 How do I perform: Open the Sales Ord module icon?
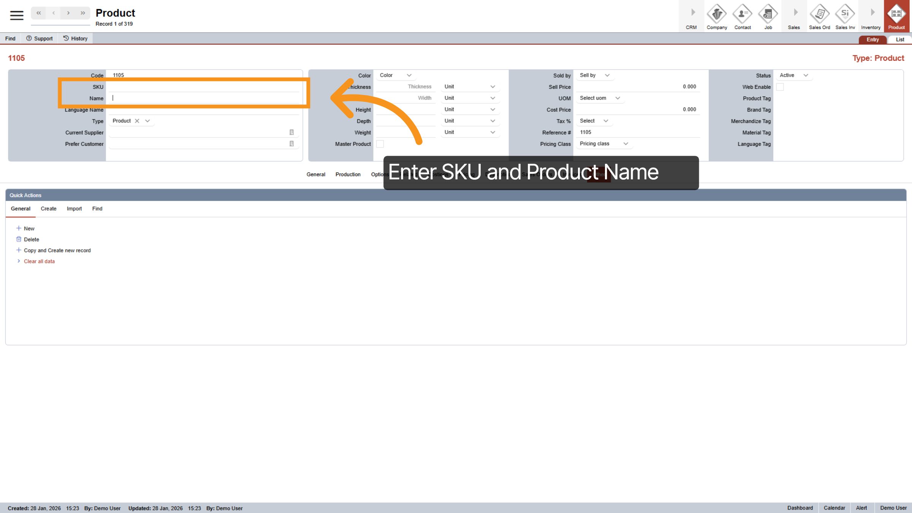pyautogui.click(x=819, y=15)
